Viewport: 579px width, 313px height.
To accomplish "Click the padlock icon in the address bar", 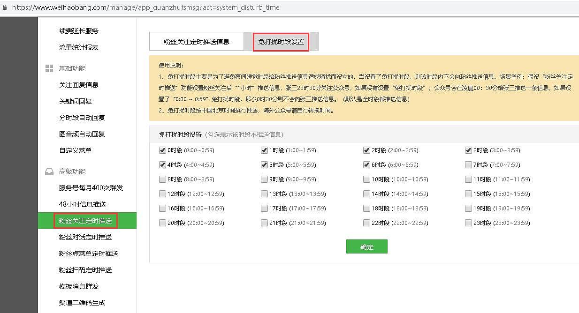I will [5, 7].
